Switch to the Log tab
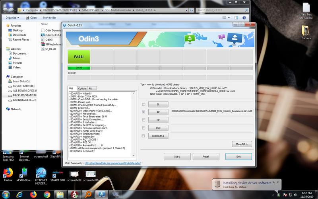The height and width of the screenshot is (199, 318). 72,88
